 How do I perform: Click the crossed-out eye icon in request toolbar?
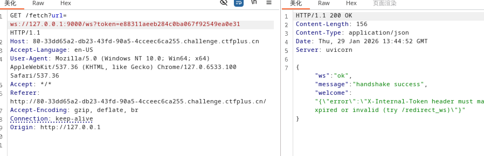coord(224,3)
